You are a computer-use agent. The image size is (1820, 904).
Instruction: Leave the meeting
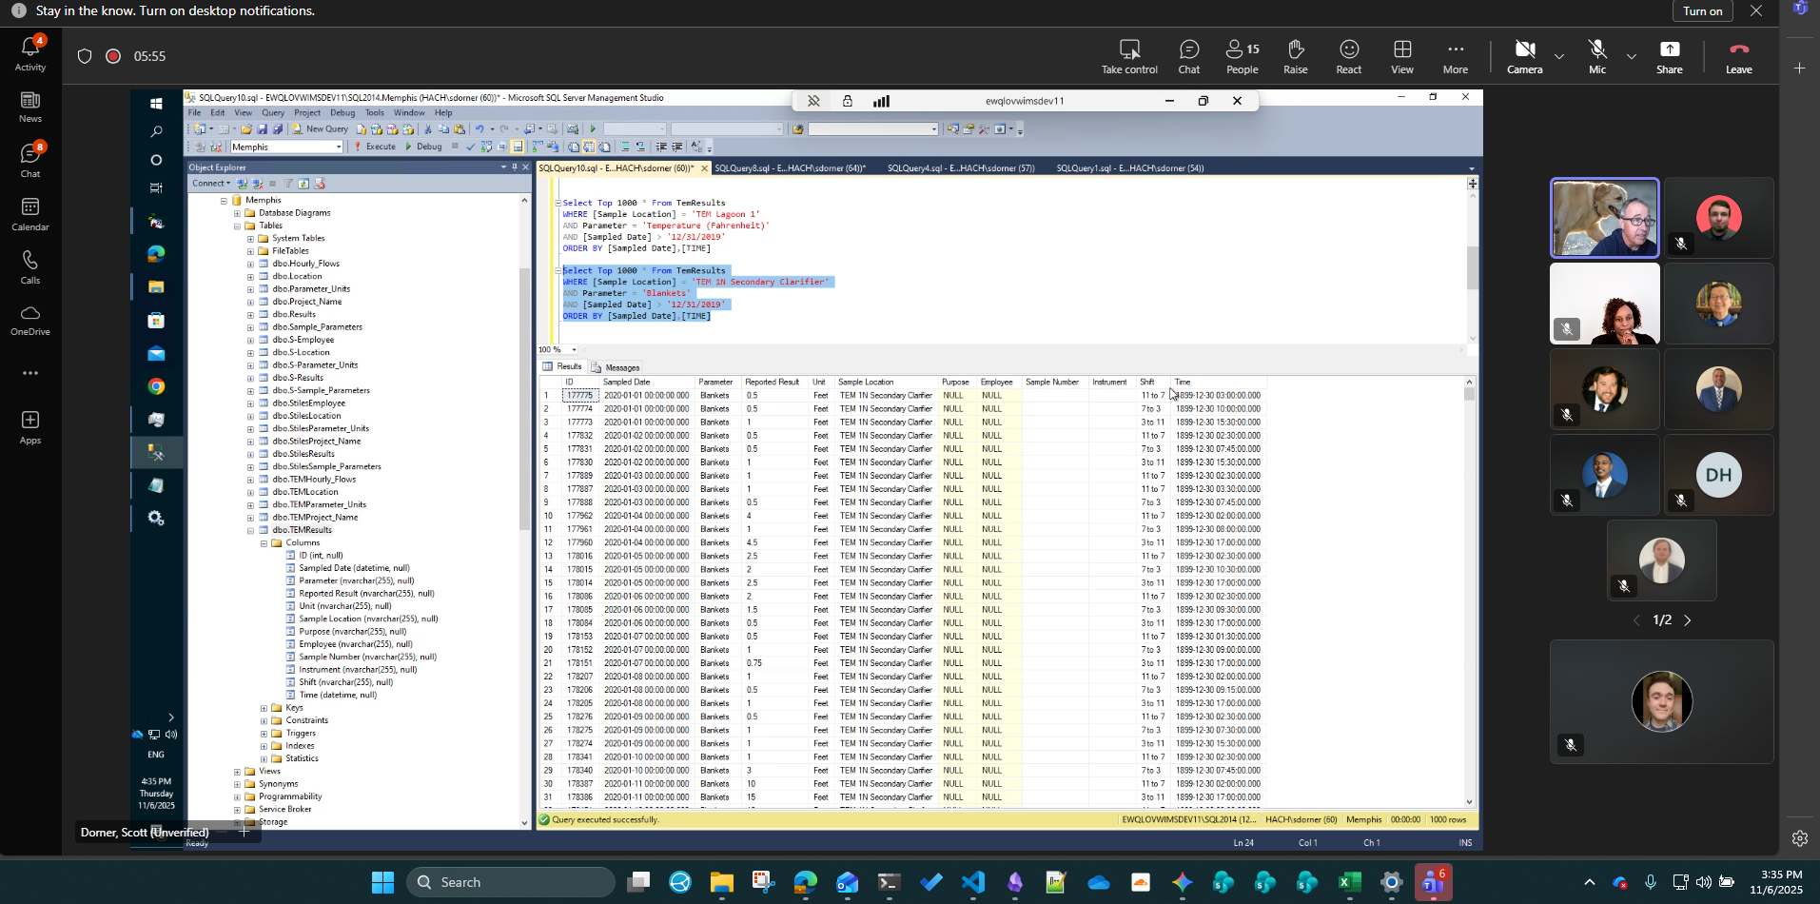coord(1738,56)
